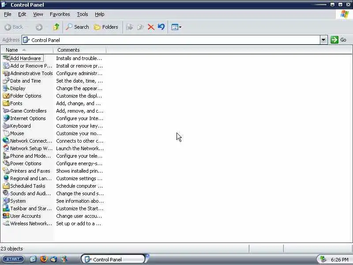
Task: Click the blue Undo toolbar icon
Action: [x=161, y=27]
